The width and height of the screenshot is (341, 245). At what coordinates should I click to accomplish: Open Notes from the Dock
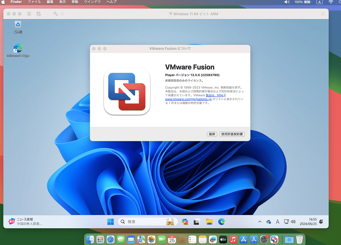[x=203, y=240]
